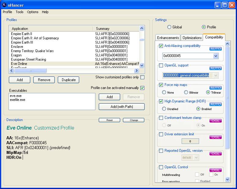Click the Add (with Path) button
Screen dimensions: 237x189
coord(121,107)
